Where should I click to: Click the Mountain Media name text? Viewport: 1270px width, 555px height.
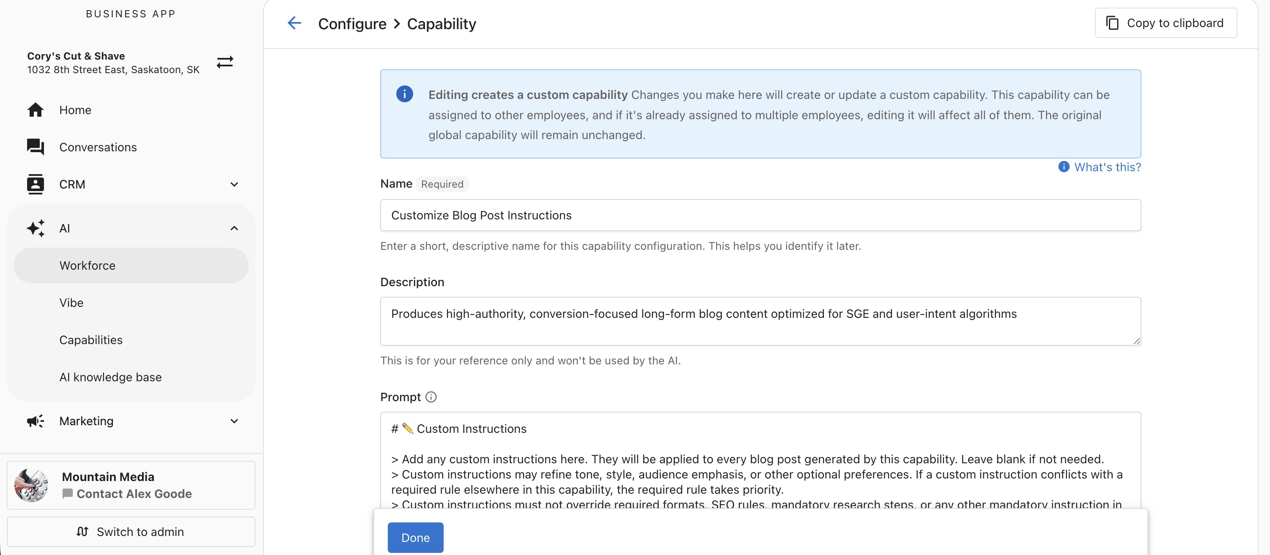(x=108, y=477)
